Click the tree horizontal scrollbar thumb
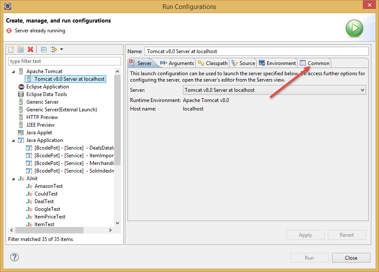 point(49,230)
